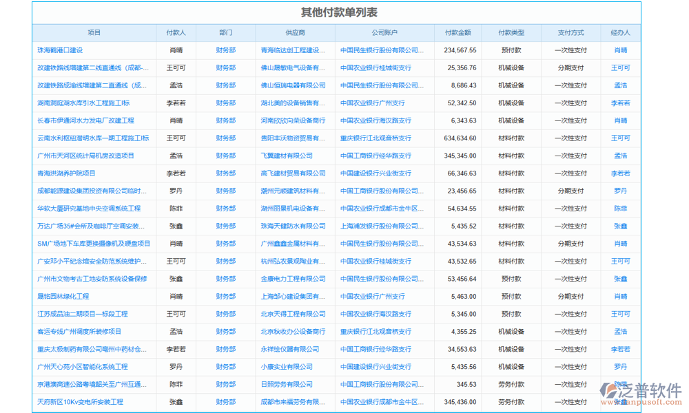
Task: Open the 湖南洞庭湖水库引水工程施工标 project
Action: [x=84, y=103]
